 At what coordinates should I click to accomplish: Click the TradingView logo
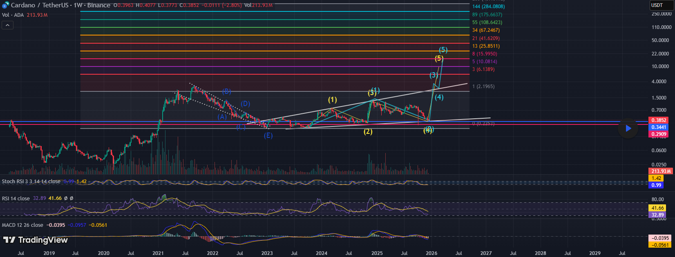(x=35, y=240)
